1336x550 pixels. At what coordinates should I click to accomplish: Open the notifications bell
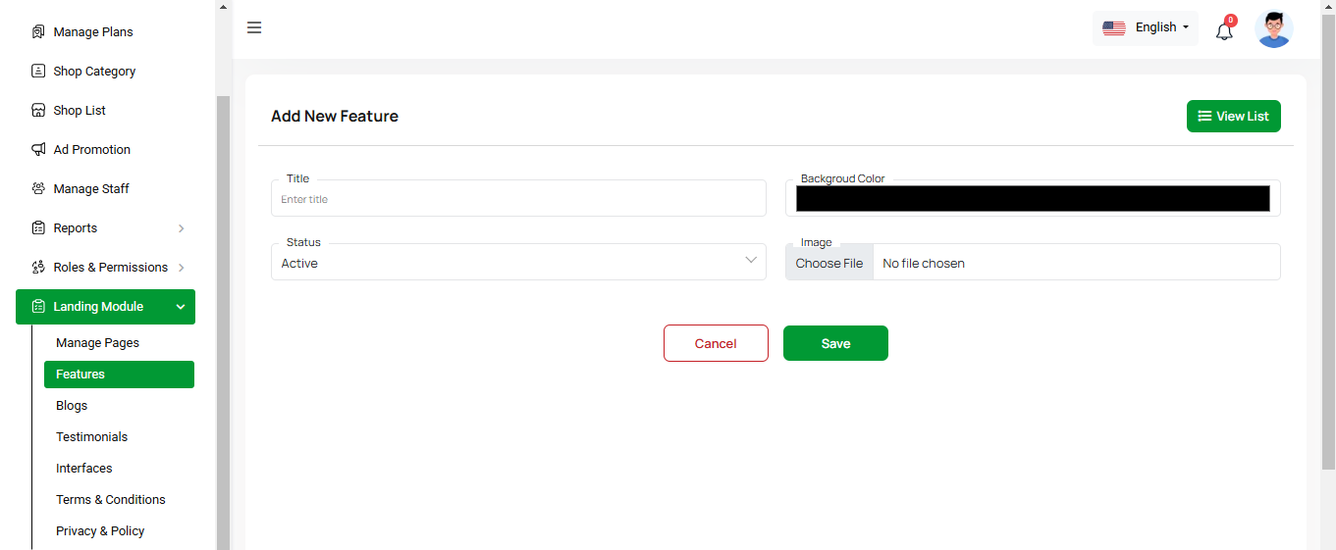(x=1224, y=30)
